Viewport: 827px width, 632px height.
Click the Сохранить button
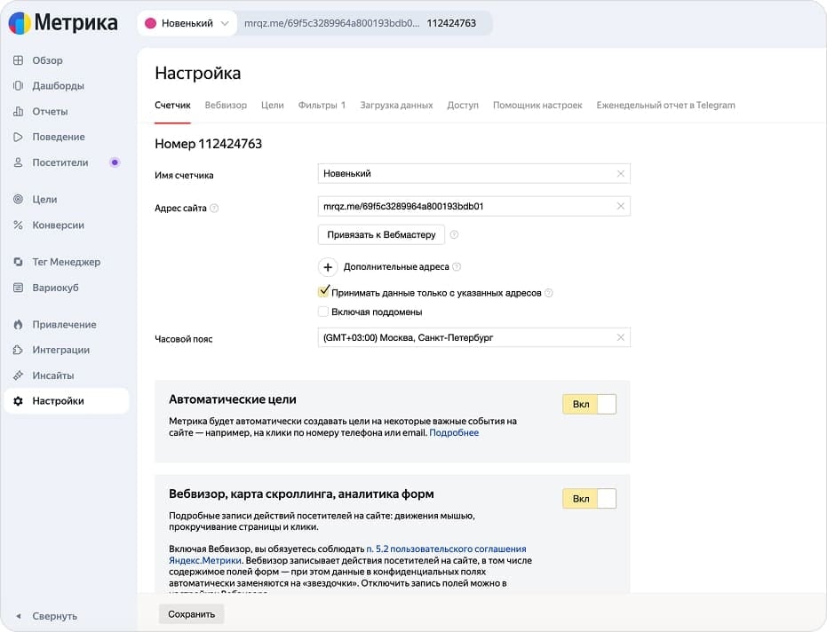192,614
